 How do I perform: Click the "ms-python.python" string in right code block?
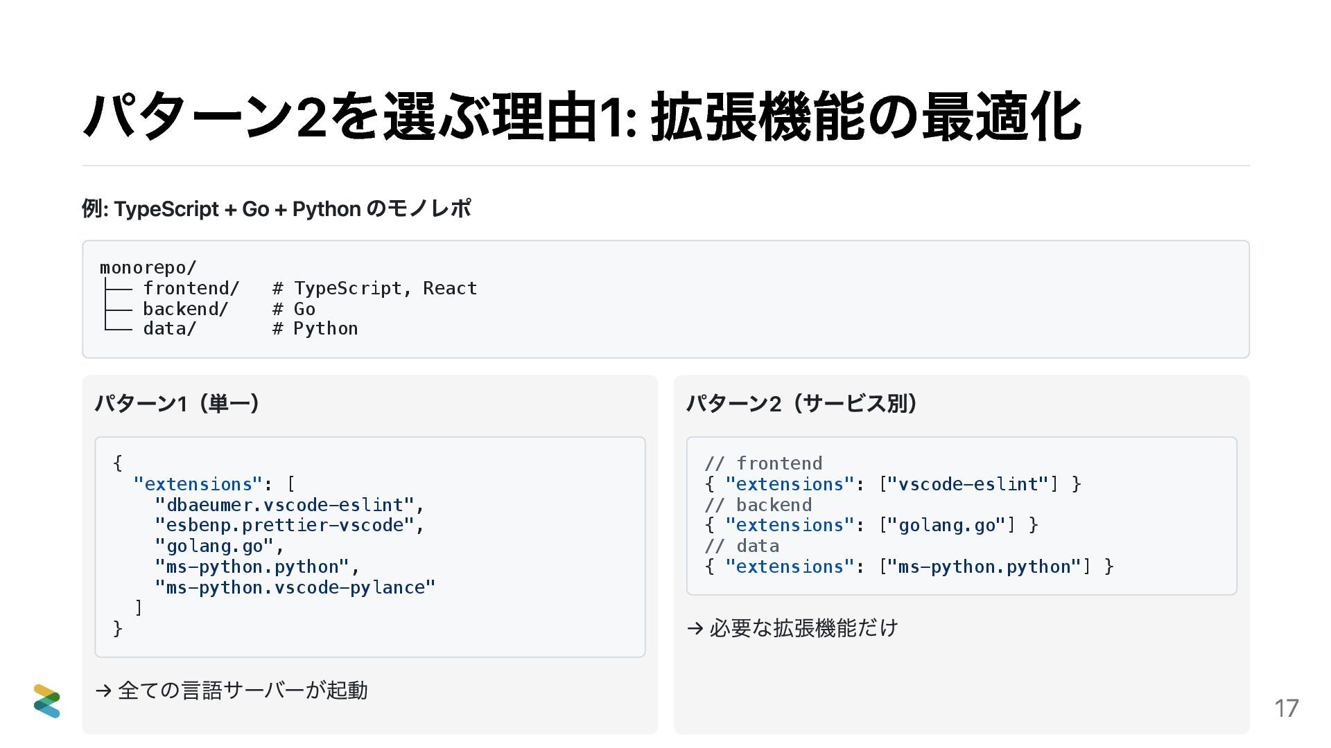pyautogui.click(x=984, y=567)
